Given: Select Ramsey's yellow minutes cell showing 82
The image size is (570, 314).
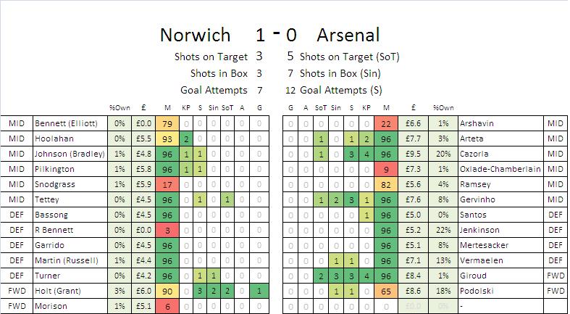Looking at the screenshot, I should point(385,184).
